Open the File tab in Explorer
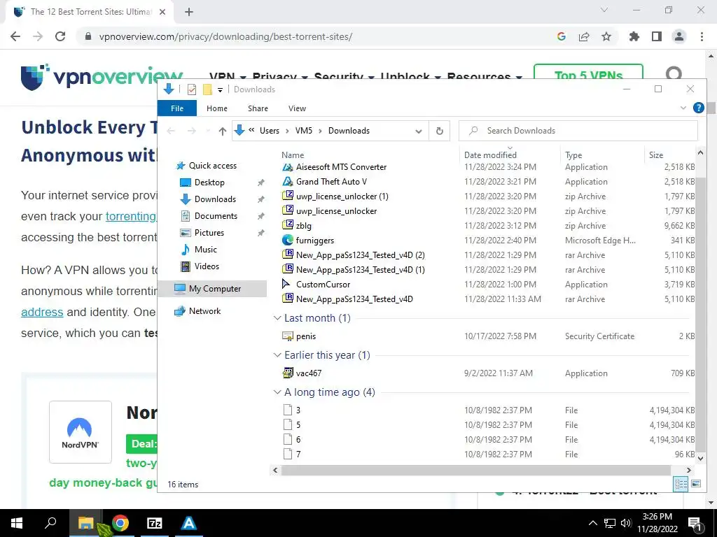 click(177, 108)
